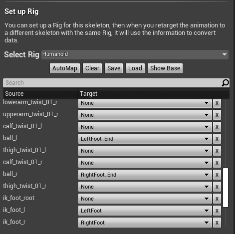The width and height of the screenshot is (235, 234).
Task: Expand target dropdown for upperarm_twist_01_r
Action: coord(145,115)
